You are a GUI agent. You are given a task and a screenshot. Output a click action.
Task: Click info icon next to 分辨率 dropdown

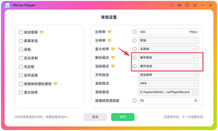134,40
